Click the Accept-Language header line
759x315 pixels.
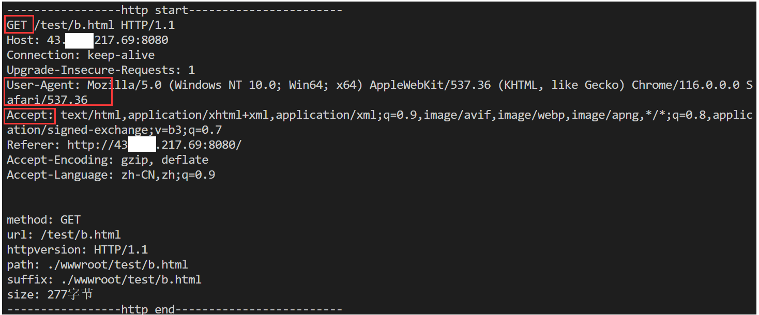111,175
